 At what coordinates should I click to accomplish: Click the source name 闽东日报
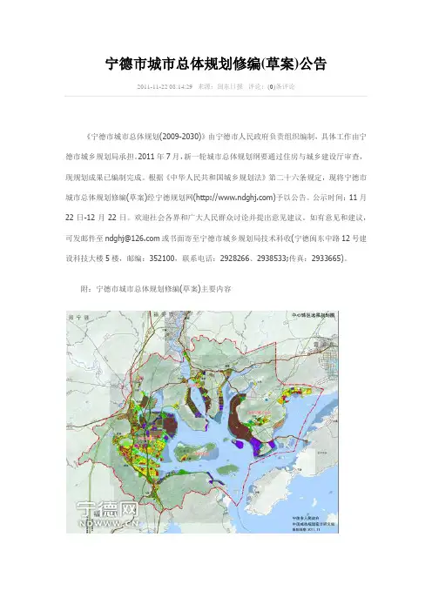(230, 86)
